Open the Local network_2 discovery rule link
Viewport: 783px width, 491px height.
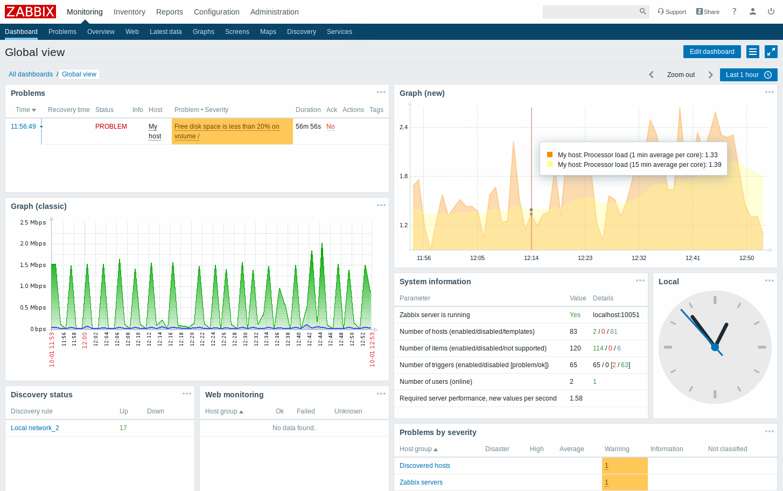tap(34, 427)
